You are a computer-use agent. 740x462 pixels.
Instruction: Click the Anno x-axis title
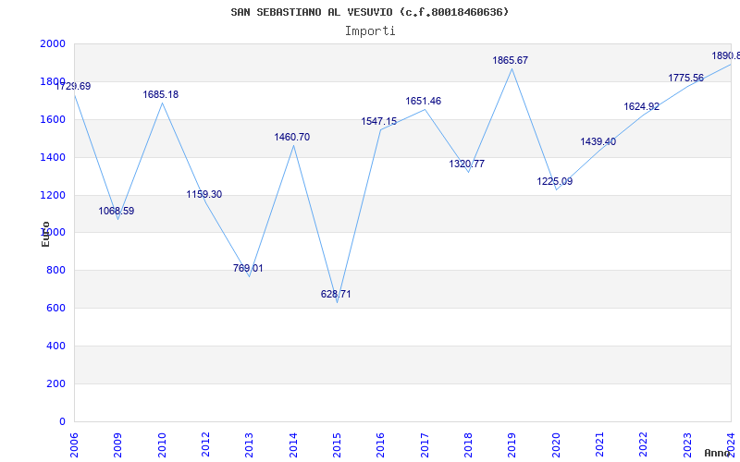click(x=717, y=453)
